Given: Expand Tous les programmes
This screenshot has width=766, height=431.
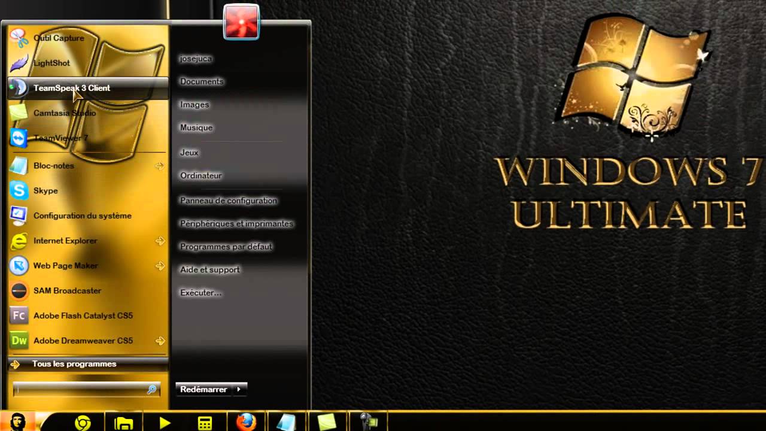Looking at the screenshot, I should 88,364.
